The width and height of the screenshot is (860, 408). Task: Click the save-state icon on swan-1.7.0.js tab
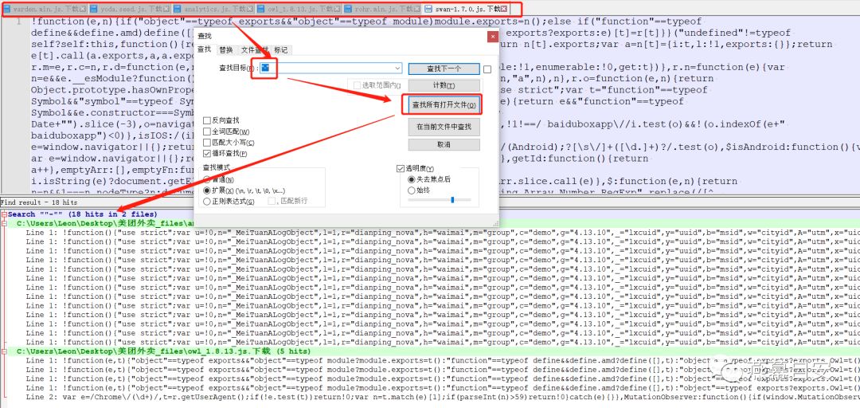(x=428, y=9)
